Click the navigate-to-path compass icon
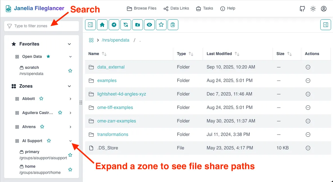 pos(114,25)
